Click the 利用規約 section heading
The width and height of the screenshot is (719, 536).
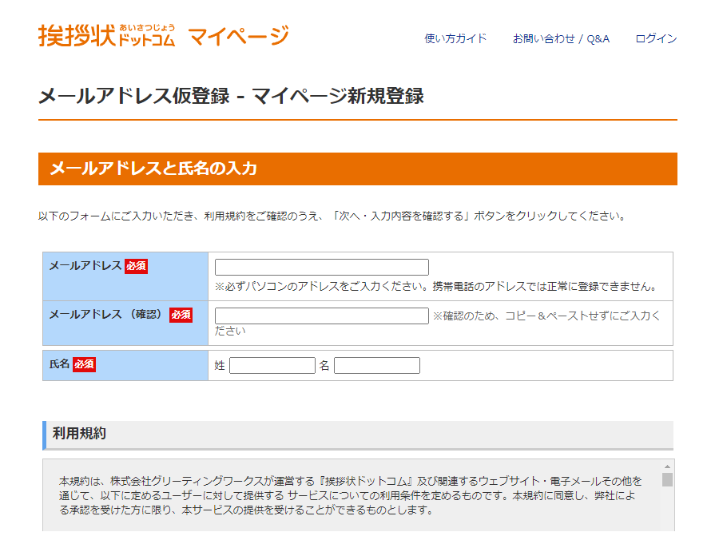coord(80,434)
